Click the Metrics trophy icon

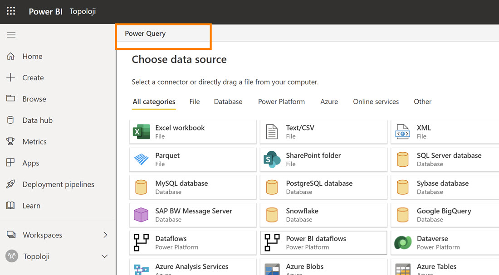[x=10, y=141]
